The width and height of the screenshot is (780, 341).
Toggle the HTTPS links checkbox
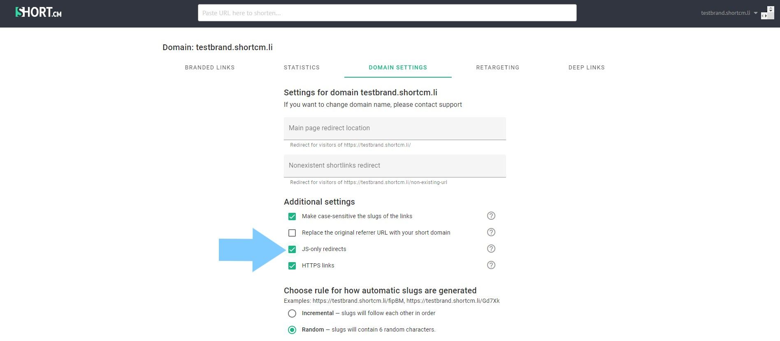(x=292, y=266)
